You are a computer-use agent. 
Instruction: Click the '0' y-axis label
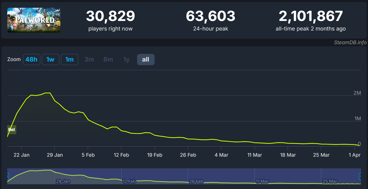pyautogui.click(x=359, y=144)
